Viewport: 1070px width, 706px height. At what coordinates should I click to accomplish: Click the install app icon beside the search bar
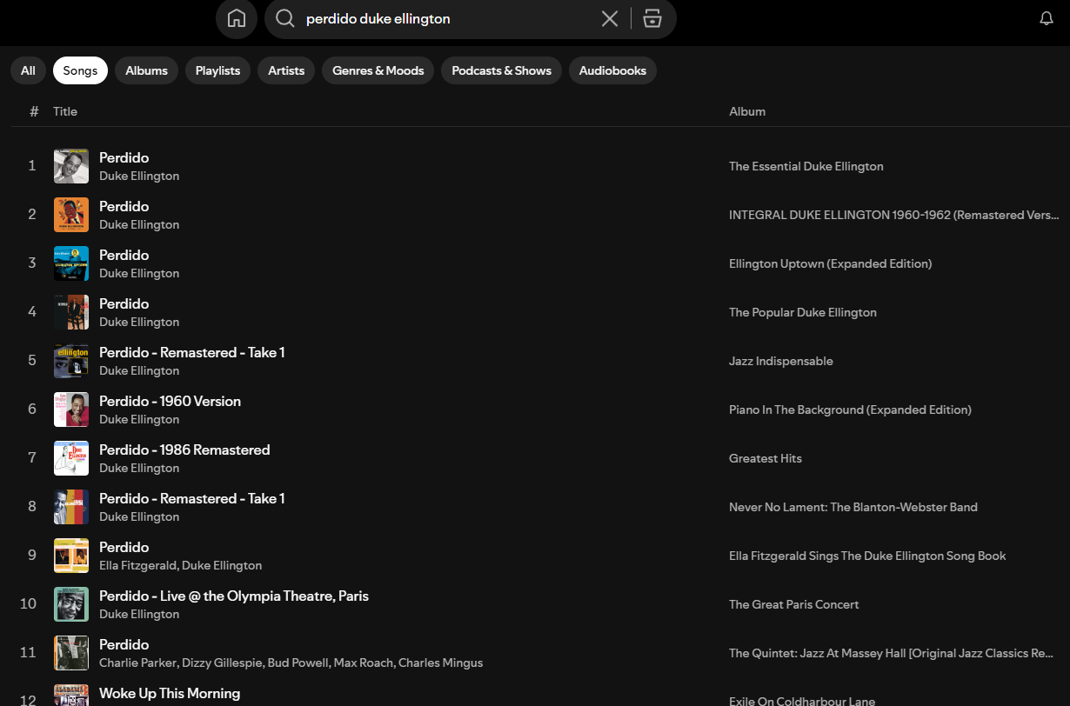652,18
